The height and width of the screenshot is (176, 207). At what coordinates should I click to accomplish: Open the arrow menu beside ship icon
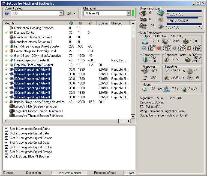(74, 14)
